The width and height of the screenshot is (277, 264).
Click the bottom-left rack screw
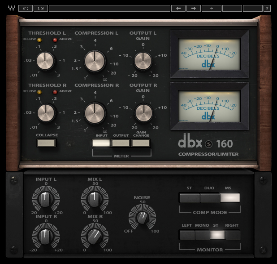14,250
